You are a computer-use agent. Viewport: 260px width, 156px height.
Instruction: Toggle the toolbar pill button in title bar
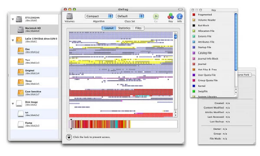tap(180, 9)
